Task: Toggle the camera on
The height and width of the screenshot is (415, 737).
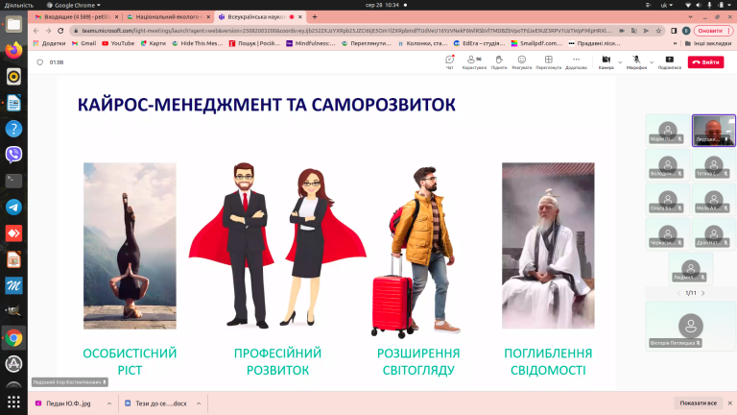Action: click(605, 61)
